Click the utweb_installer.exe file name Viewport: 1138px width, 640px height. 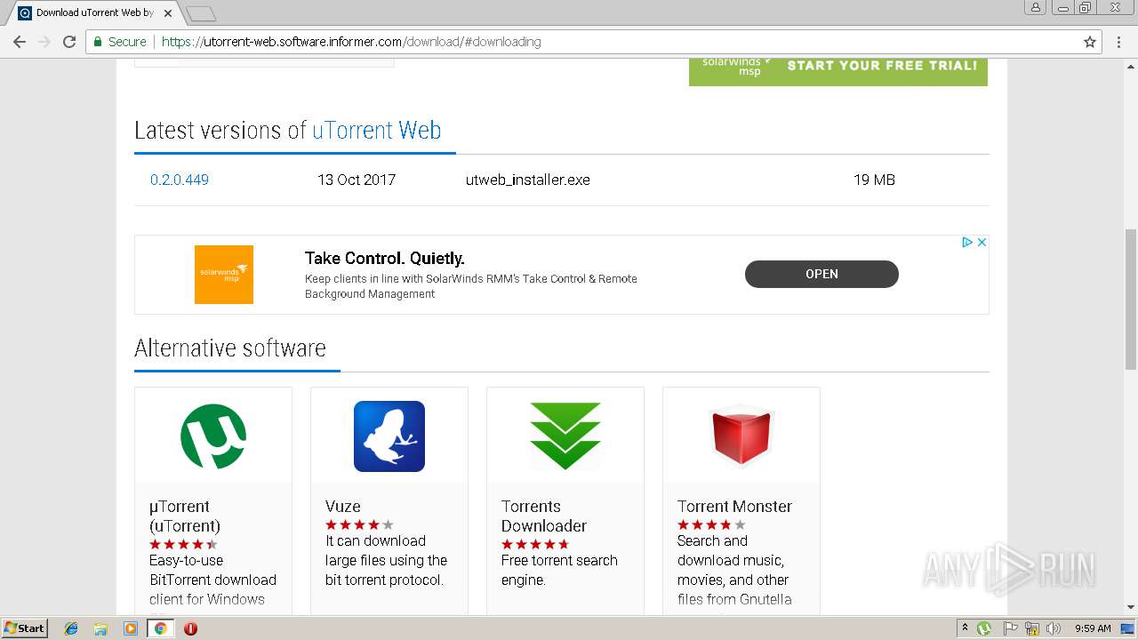click(x=528, y=180)
